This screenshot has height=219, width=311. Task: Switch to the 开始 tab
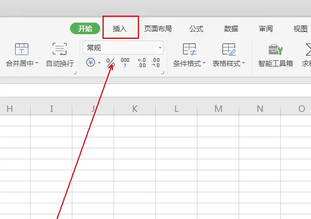pos(85,28)
